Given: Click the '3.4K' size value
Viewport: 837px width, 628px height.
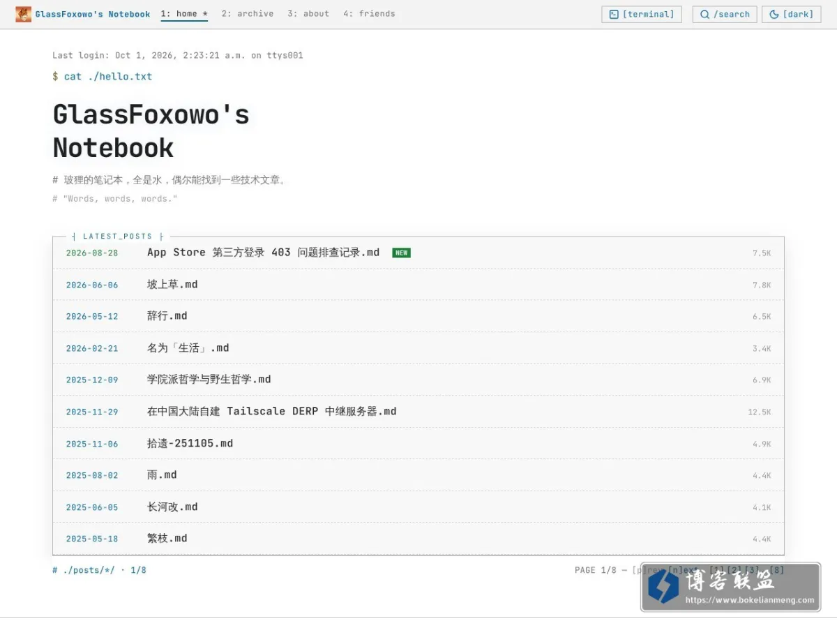Looking at the screenshot, I should (x=762, y=349).
